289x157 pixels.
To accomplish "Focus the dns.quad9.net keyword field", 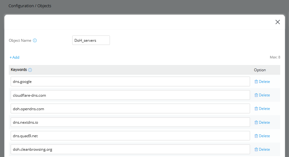I will tap(130, 136).
